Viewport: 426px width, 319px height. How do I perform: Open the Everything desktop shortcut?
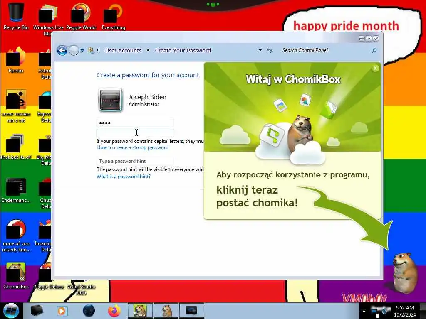[x=113, y=17]
